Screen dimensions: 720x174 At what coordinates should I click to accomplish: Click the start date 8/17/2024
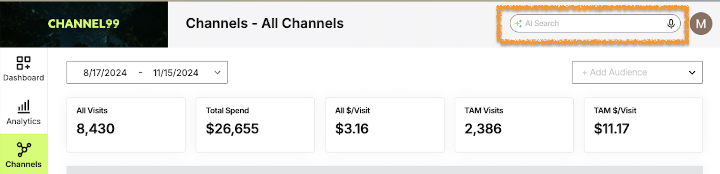(105, 72)
